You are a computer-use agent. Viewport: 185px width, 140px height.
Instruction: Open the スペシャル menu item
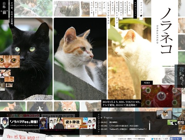(92, 8)
